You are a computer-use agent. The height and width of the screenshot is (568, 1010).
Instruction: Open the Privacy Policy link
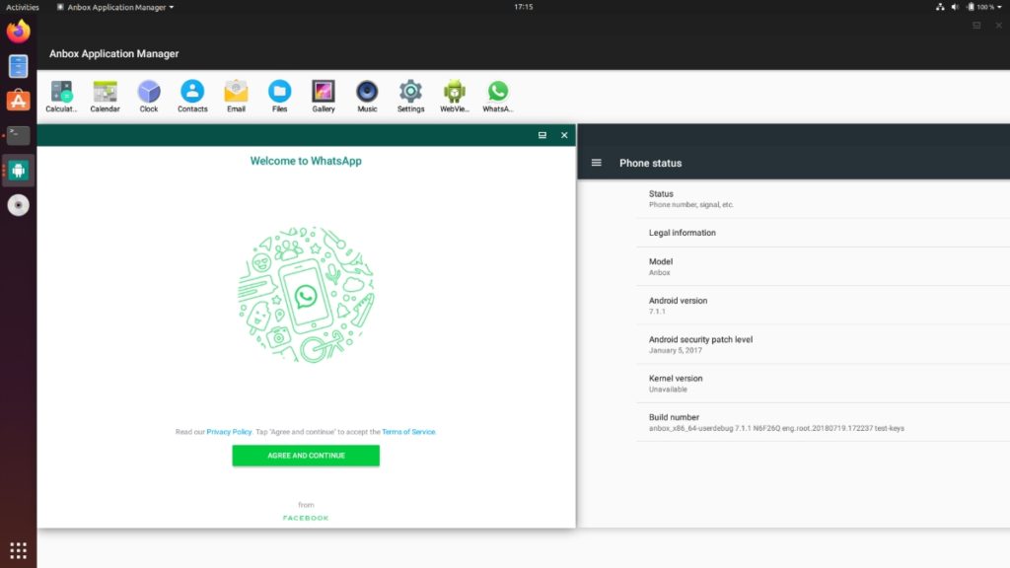[228, 431]
